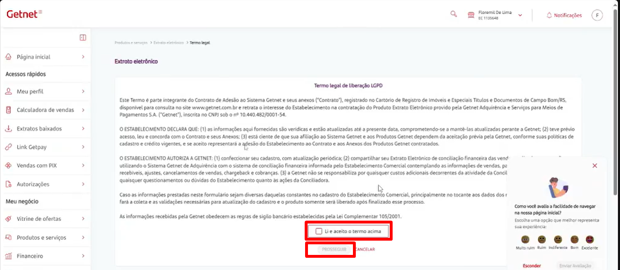Image resolution: width=620 pixels, height=270 pixels.
Task: Click the Calculadora de vendas icon
Action: pyautogui.click(x=8, y=110)
